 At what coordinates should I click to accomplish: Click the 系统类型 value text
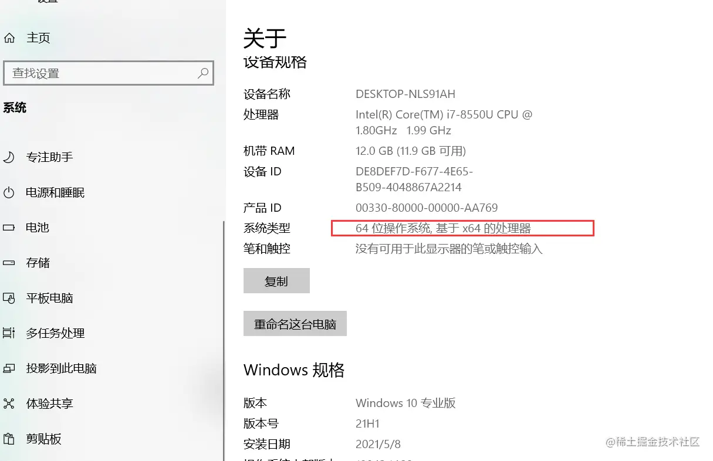click(x=443, y=228)
